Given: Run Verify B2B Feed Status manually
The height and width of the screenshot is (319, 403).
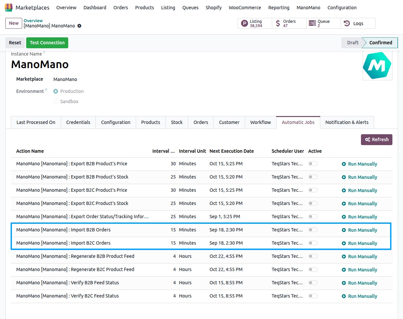Looking at the screenshot, I should point(359,283).
